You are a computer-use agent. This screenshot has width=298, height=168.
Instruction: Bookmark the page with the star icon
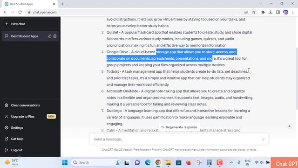pyautogui.click(x=254, y=12)
